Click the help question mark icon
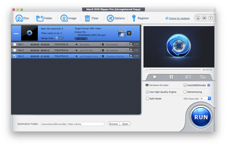 click(x=211, y=18)
